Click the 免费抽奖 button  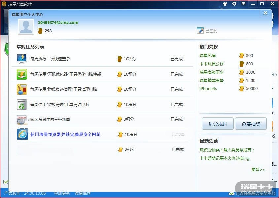point(251,124)
